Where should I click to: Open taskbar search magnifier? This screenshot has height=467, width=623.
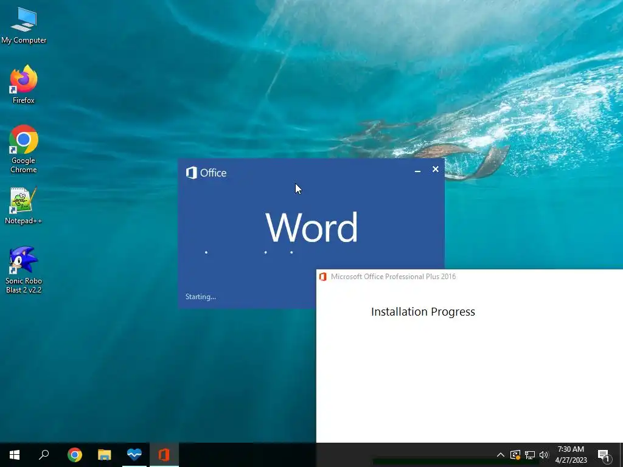(44, 455)
